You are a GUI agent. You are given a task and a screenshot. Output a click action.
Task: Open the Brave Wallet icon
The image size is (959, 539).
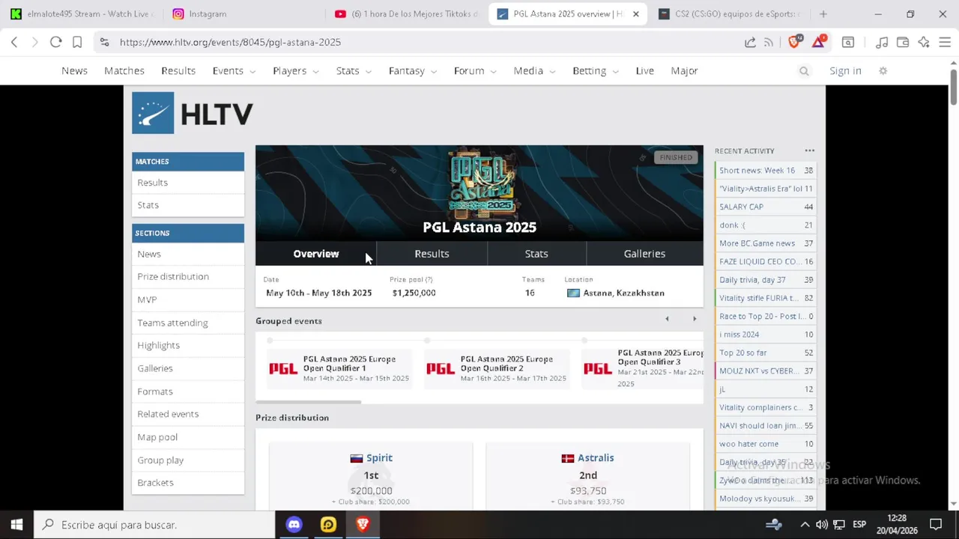click(903, 42)
